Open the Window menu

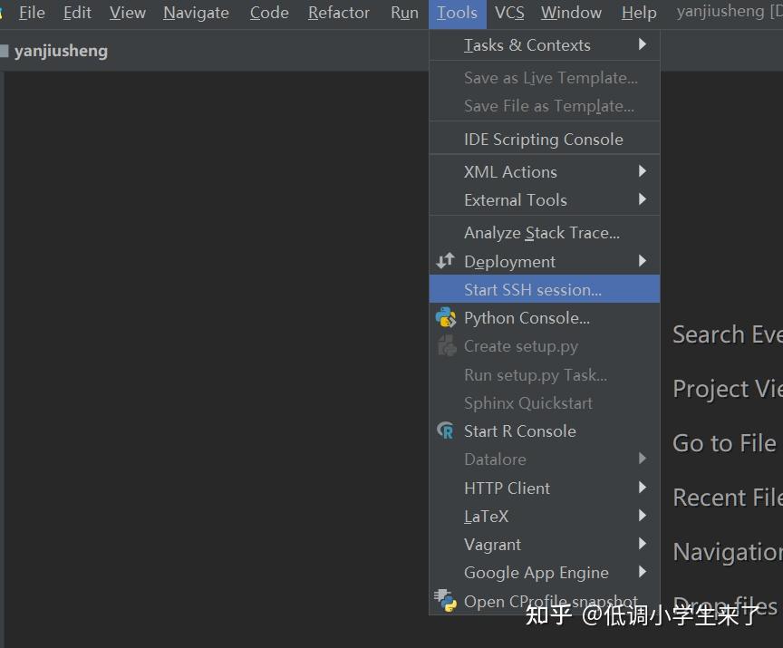click(571, 13)
